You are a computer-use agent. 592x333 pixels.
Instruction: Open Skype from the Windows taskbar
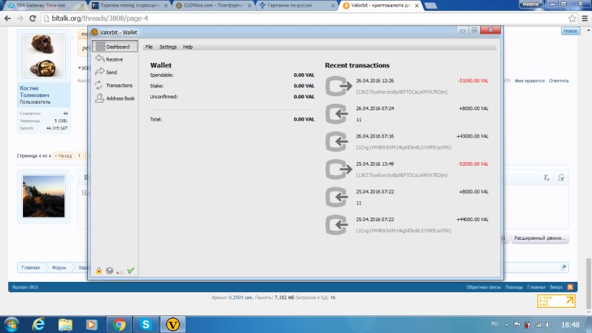coord(147,323)
